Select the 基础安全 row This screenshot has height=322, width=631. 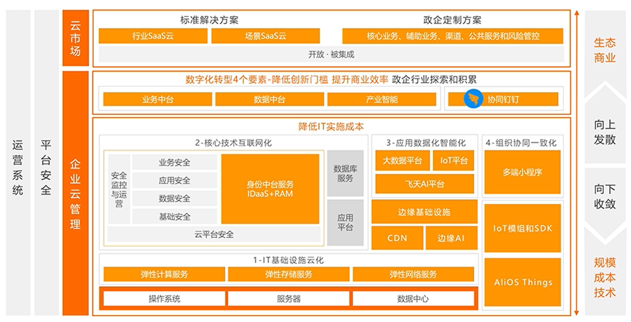[x=175, y=216]
